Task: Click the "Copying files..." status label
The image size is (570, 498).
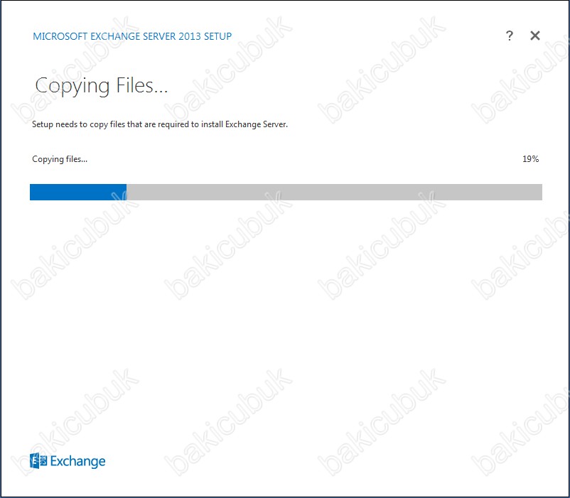Action: click(x=60, y=159)
